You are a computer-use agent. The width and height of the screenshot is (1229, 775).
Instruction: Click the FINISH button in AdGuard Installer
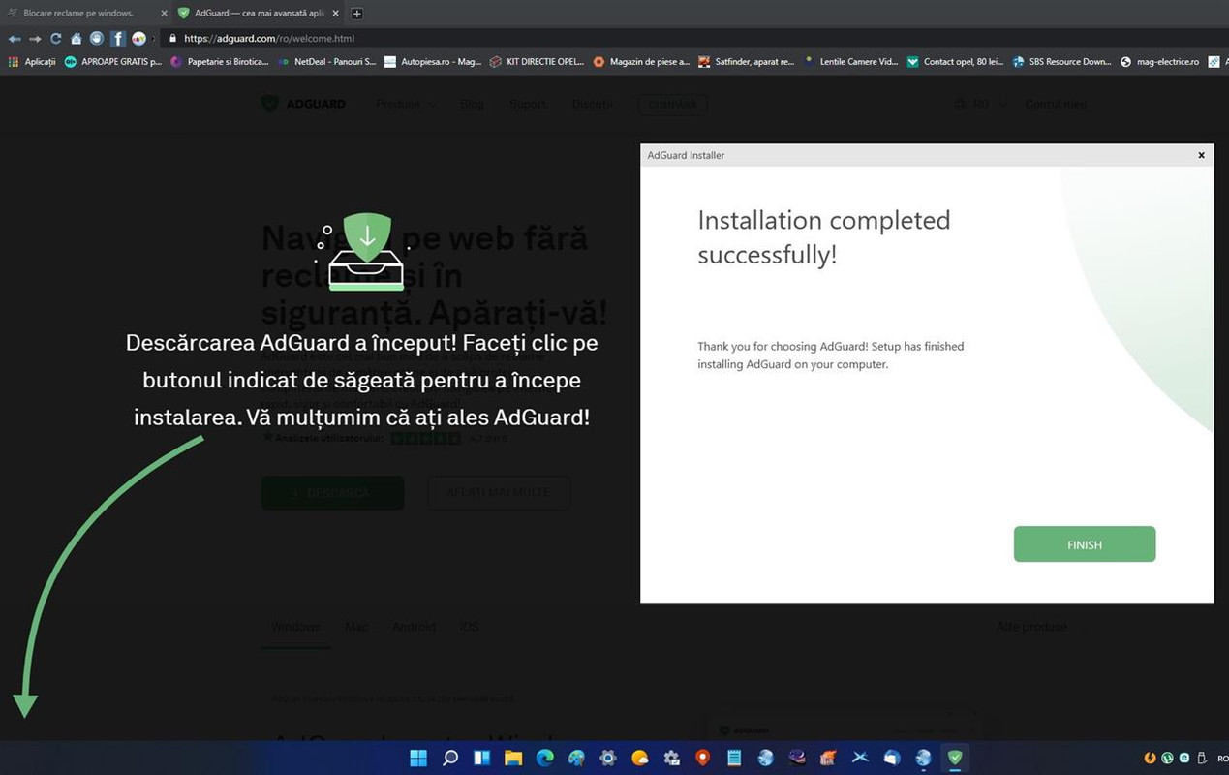pyautogui.click(x=1084, y=544)
